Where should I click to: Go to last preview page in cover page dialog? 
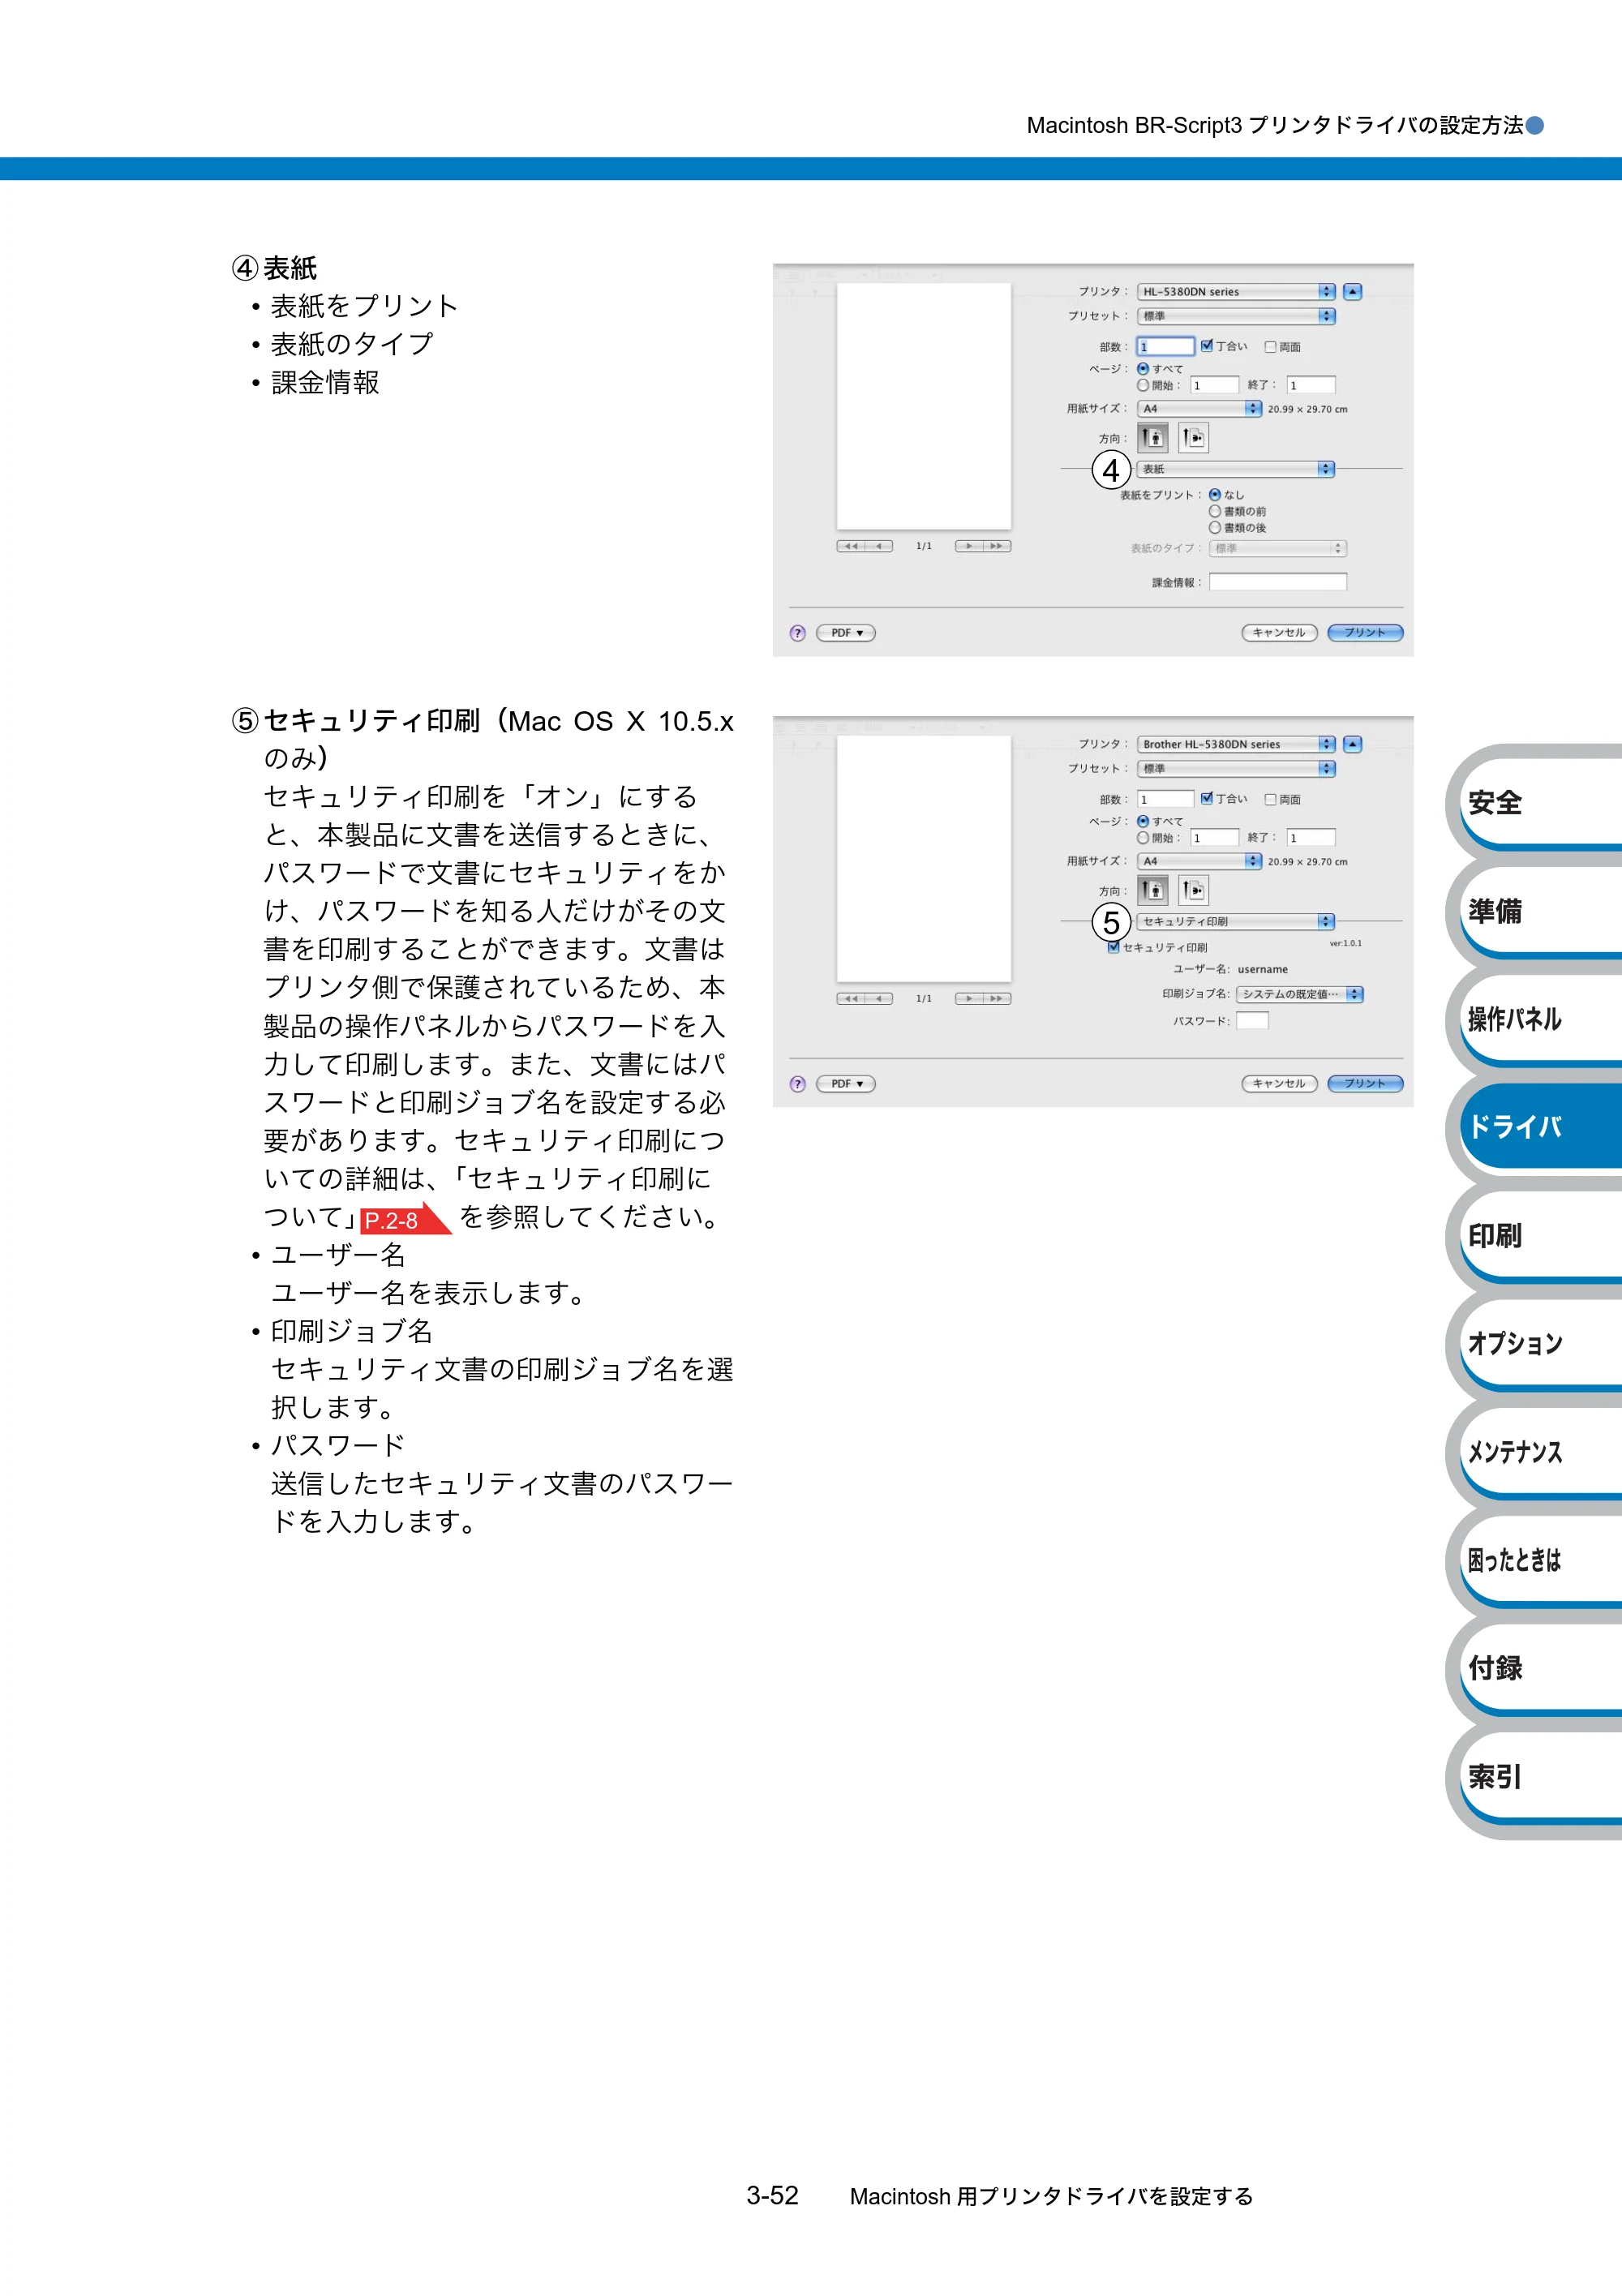tap(997, 546)
